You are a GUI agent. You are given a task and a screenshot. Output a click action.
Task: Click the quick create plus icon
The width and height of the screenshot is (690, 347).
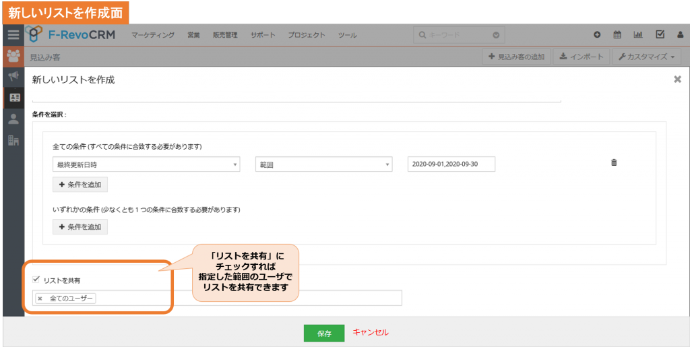click(597, 35)
